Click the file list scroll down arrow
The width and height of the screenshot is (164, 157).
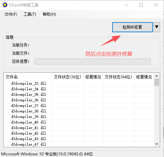pos(157,144)
